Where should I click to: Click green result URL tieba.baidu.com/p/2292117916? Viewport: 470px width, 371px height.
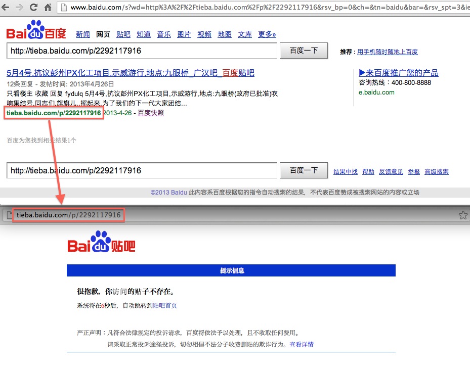click(x=54, y=113)
